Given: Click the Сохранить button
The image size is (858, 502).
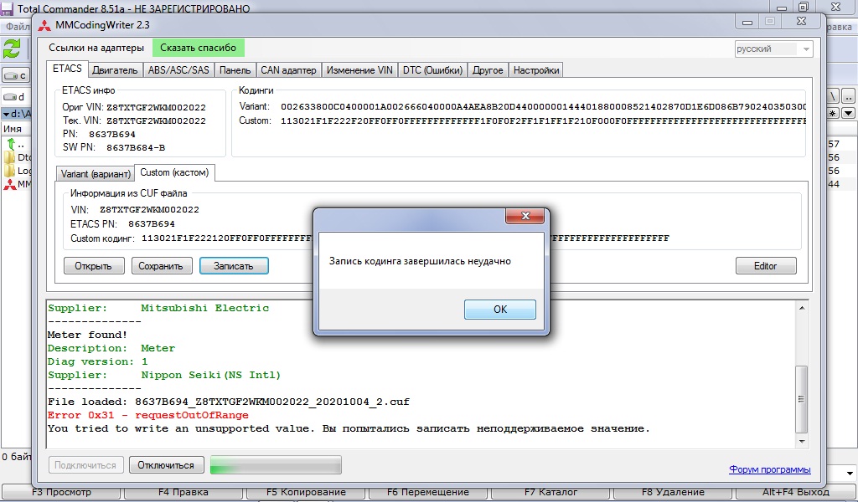Looking at the screenshot, I should (161, 266).
